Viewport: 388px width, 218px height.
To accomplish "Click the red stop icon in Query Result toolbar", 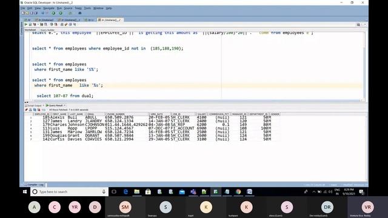I will 39,110.
